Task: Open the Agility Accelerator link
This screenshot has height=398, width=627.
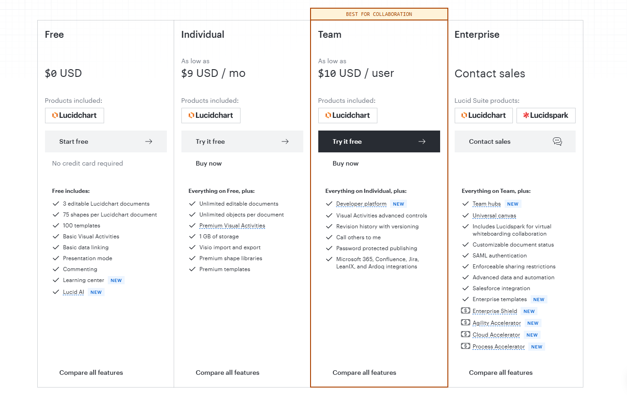Action: point(497,323)
